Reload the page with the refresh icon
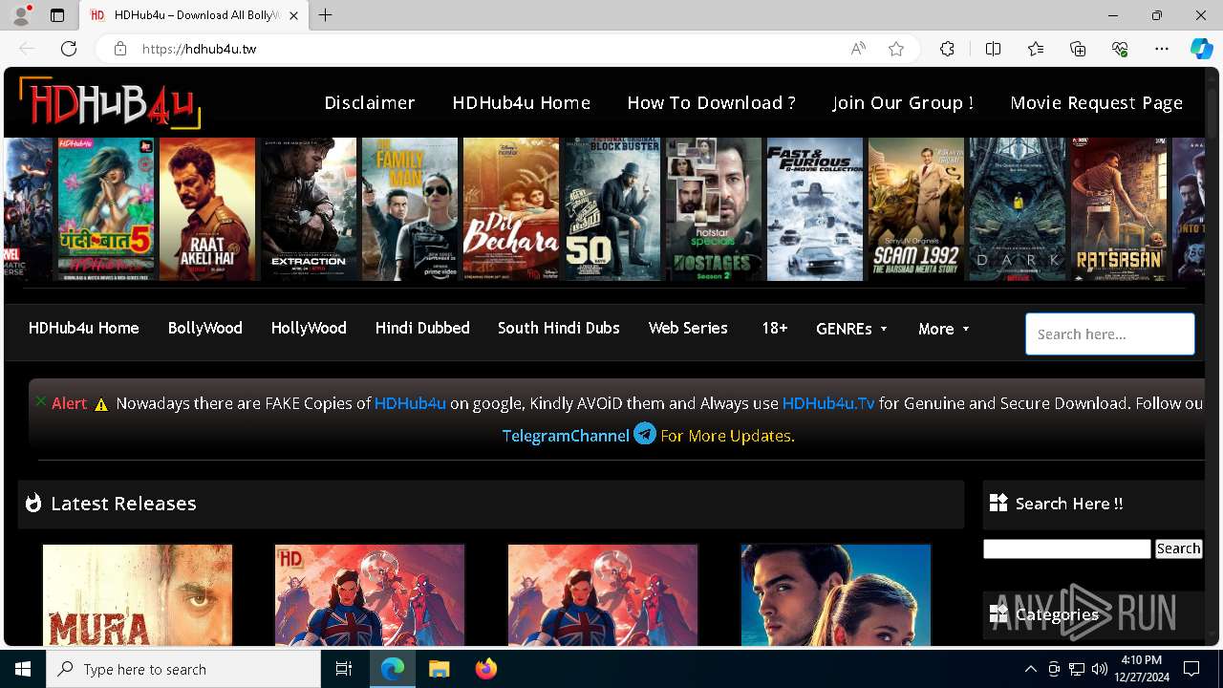Viewport: 1223px width, 688px height. click(x=69, y=49)
